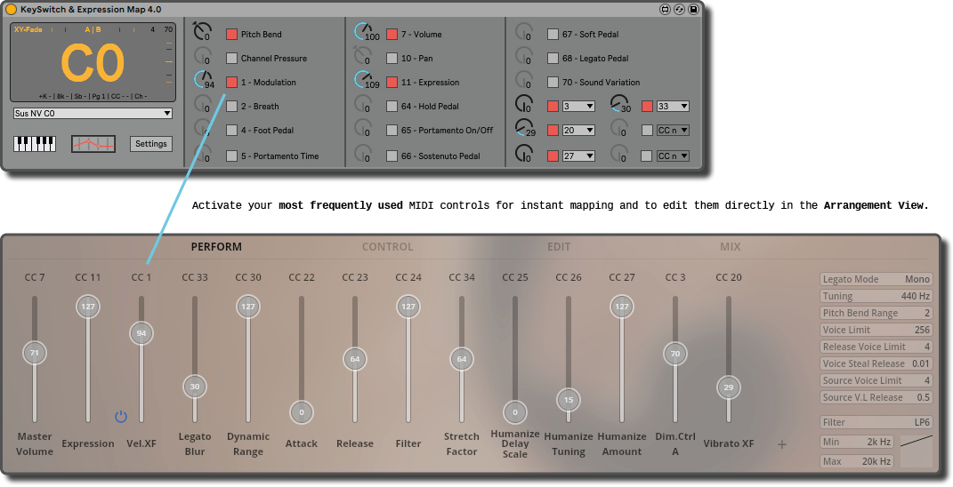953x487 pixels.
Task: Click the Channel Pressure knob
Action: 202,56
